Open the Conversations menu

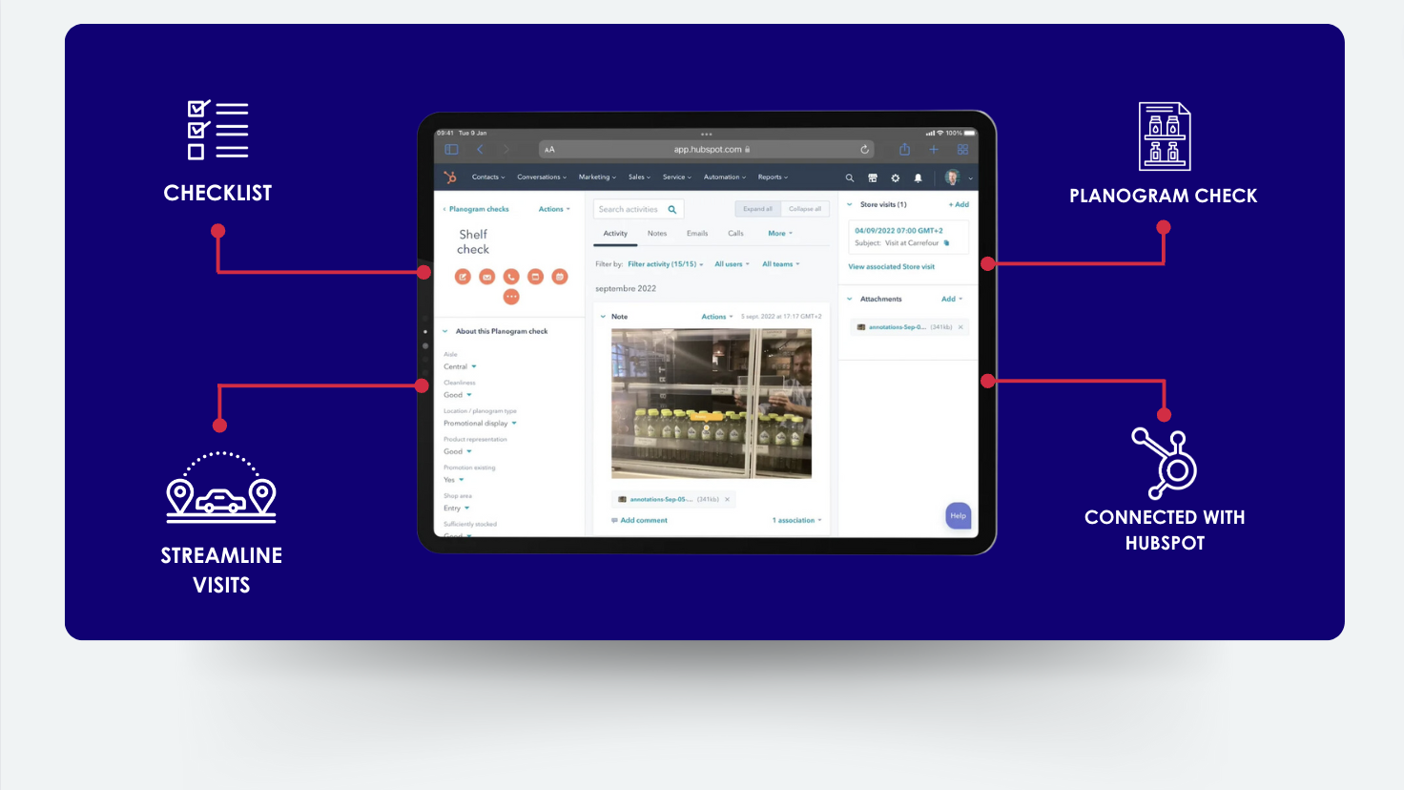542,177
